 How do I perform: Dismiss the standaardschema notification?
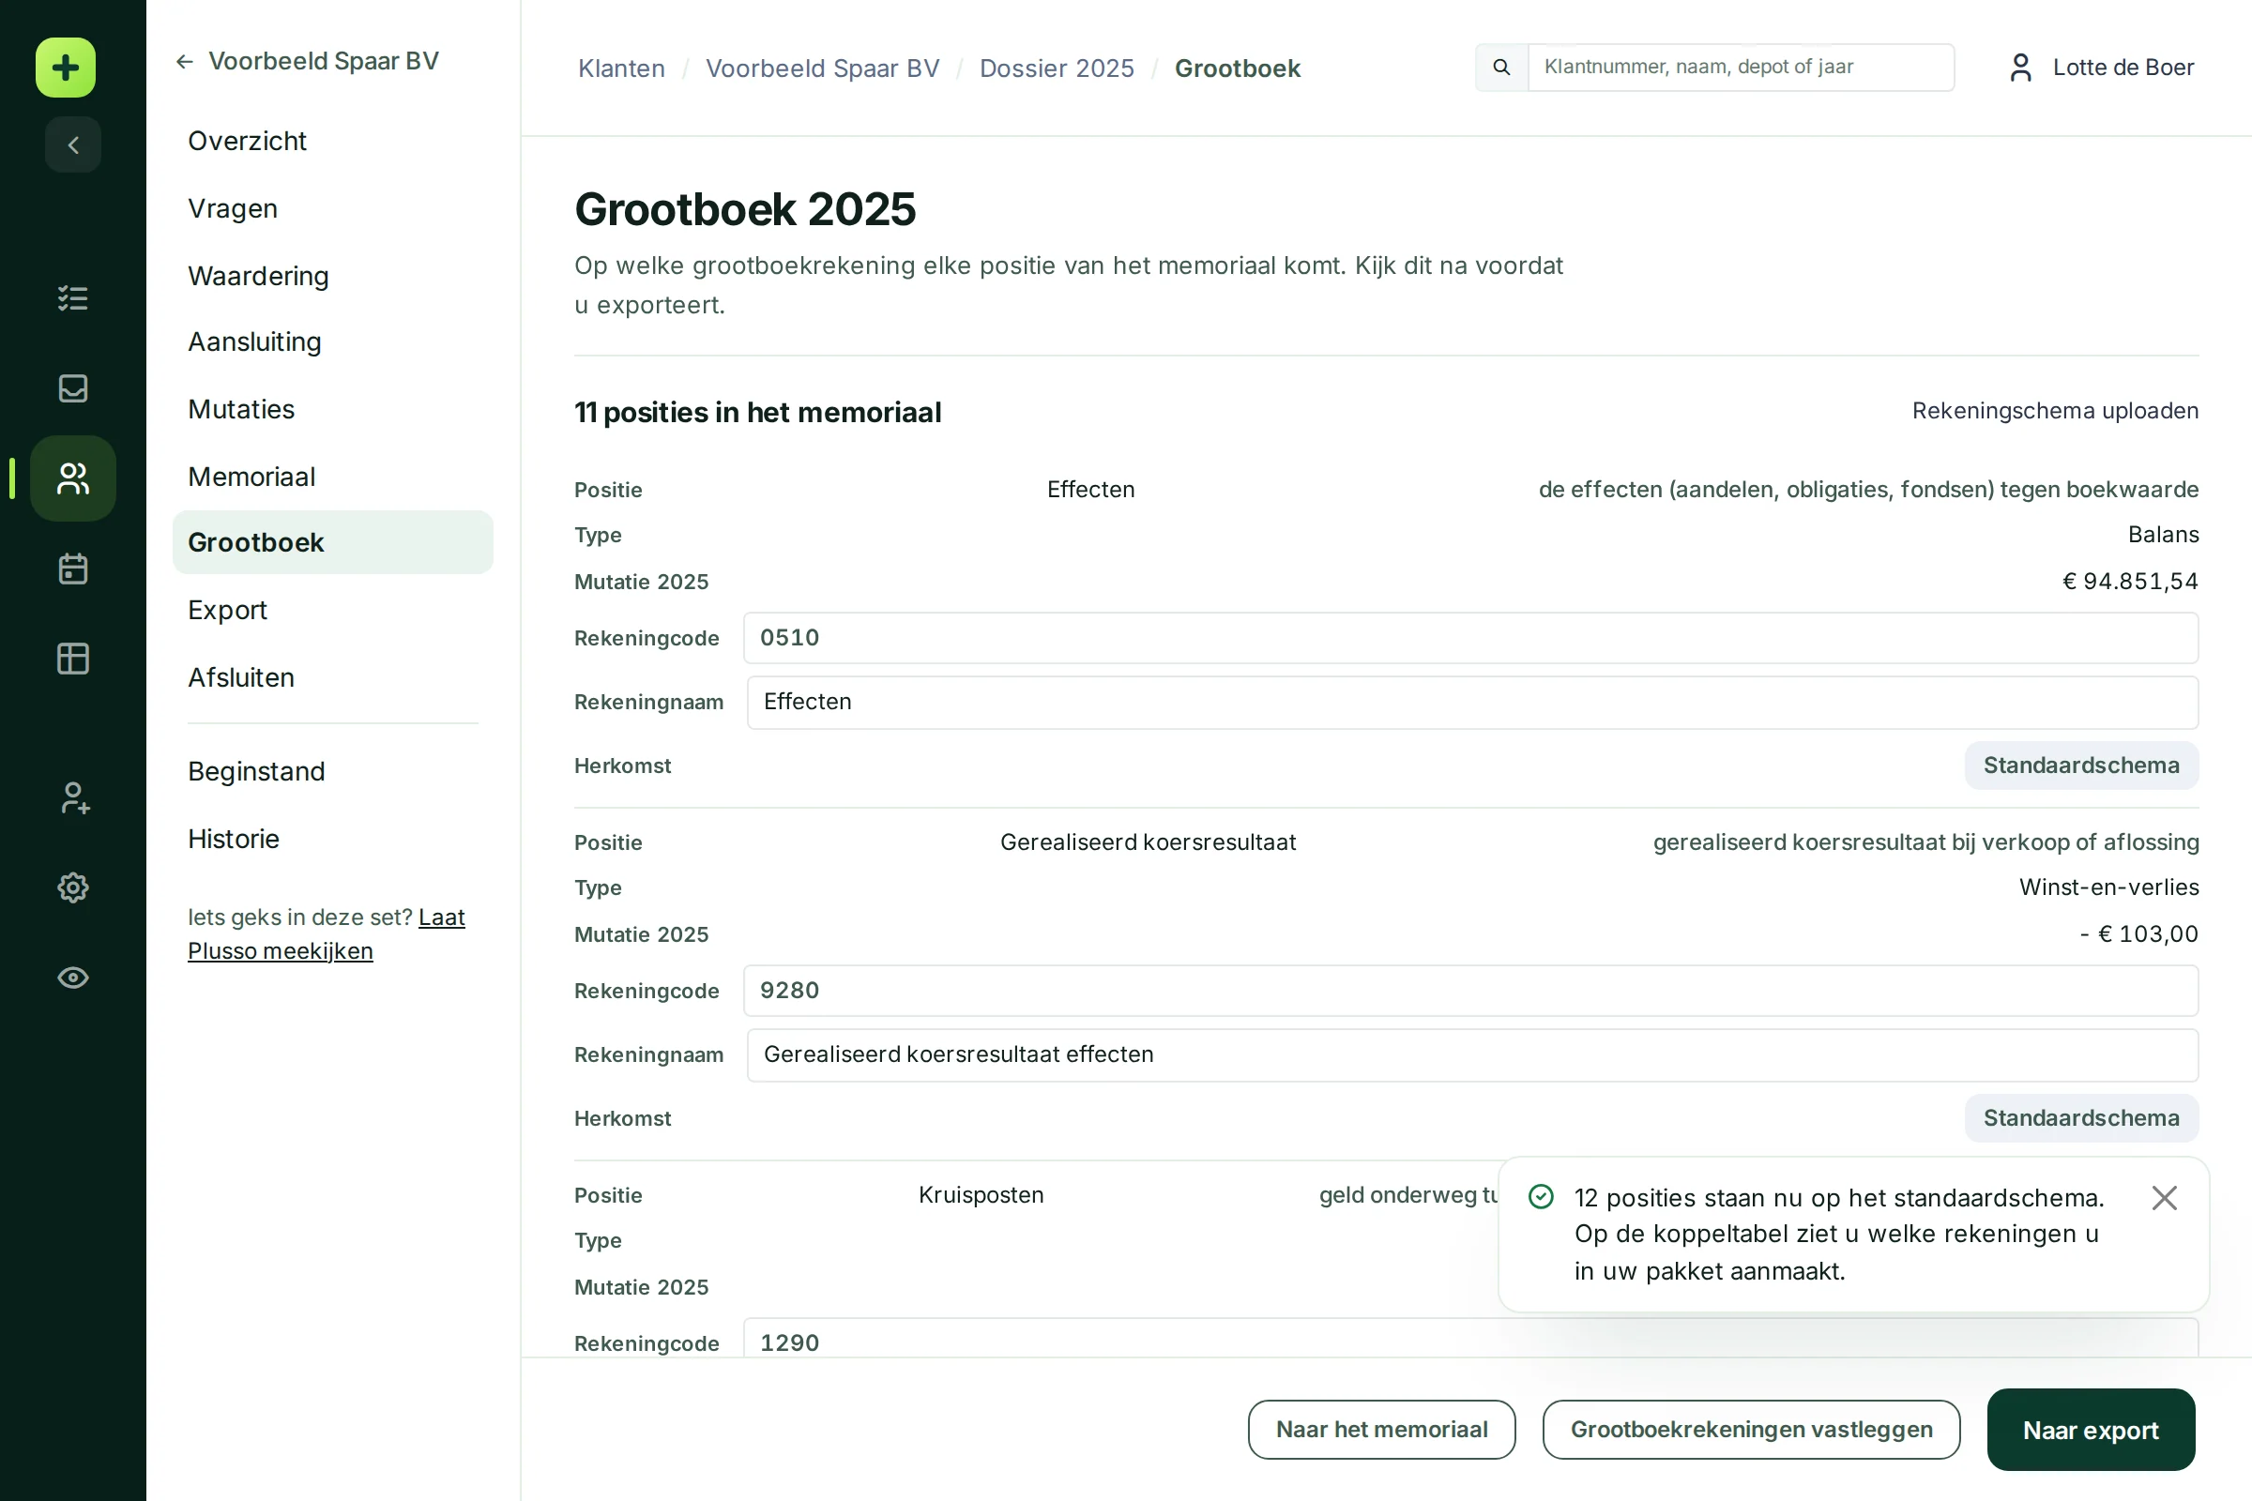[x=2164, y=1198]
